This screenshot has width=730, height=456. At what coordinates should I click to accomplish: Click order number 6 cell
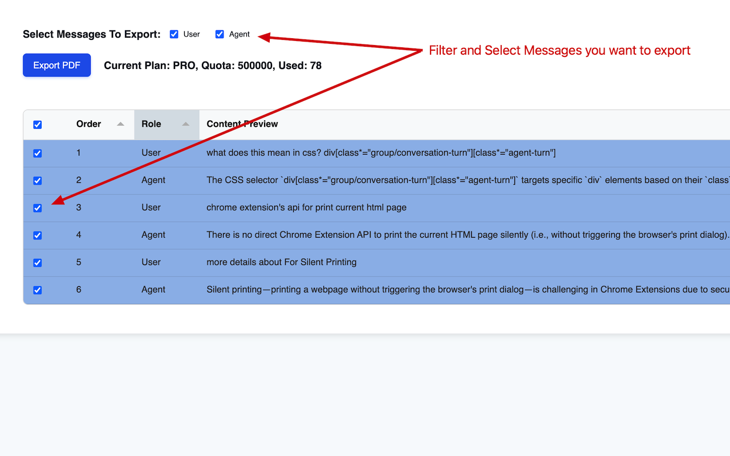pyautogui.click(x=79, y=290)
